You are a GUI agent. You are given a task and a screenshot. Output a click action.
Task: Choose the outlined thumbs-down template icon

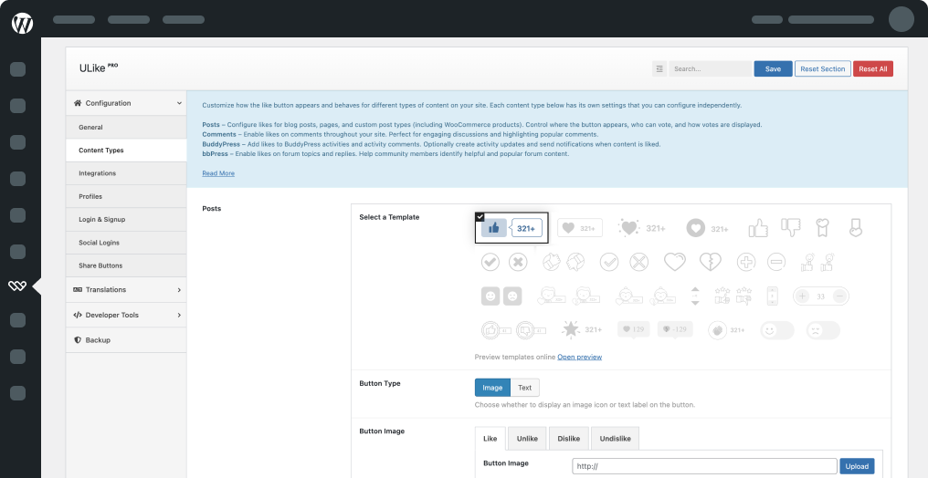tap(791, 226)
